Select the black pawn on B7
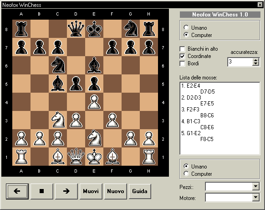Image resolution: width=265 pixels, height=210 pixels. click(40, 47)
